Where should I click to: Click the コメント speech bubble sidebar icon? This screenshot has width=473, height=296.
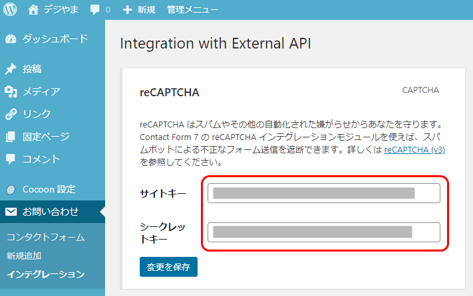point(11,159)
